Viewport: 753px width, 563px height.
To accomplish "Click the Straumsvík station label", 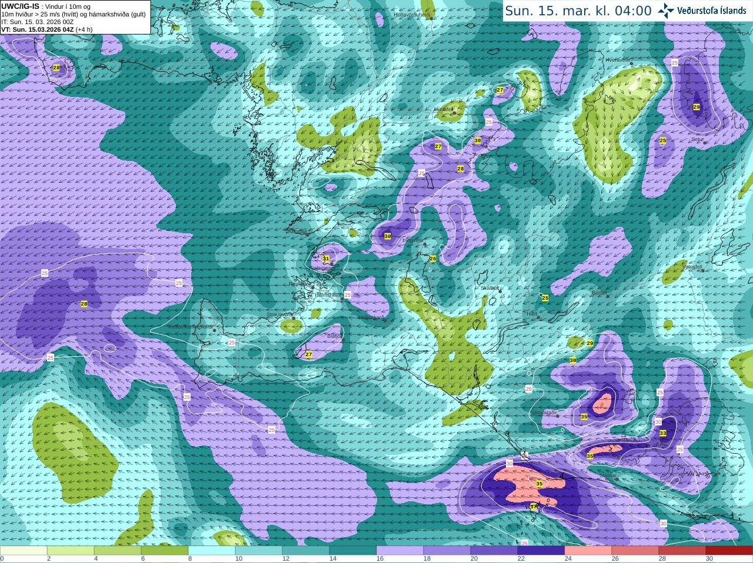I will click(279, 314).
